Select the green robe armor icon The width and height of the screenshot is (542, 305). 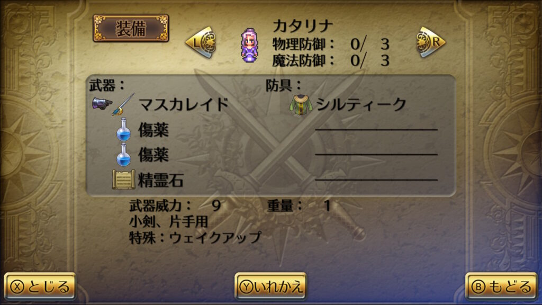pos(301,105)
